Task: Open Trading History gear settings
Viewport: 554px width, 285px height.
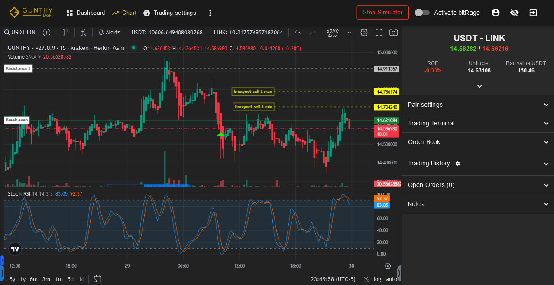Action: click(458, 164)
